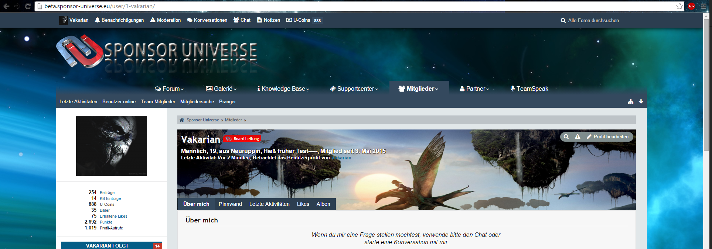Open the Erhaltene Likes link in sidebar
Screen dimensions: 712x249
(x=113, y=216)
